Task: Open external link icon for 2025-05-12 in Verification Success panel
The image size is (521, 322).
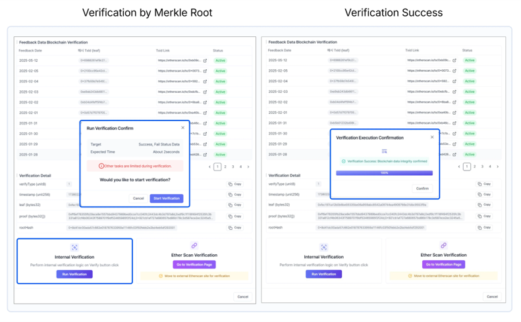Action: tap(454, 60)
